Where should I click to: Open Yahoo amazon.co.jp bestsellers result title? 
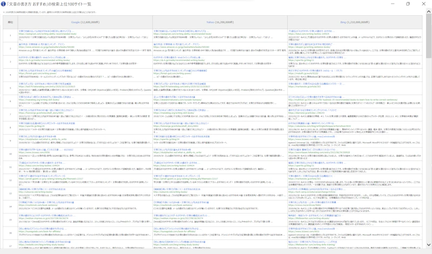pyautogui.click(x=177, y=44)
